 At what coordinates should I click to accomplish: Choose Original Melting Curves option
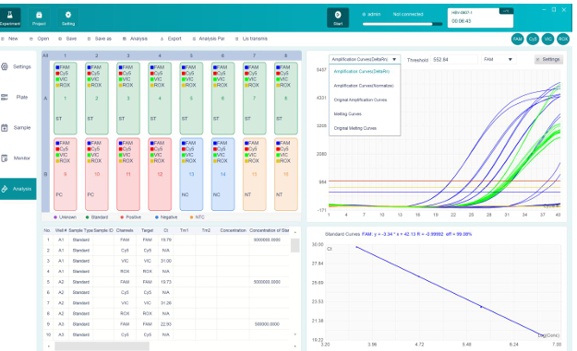coord(355,128)
